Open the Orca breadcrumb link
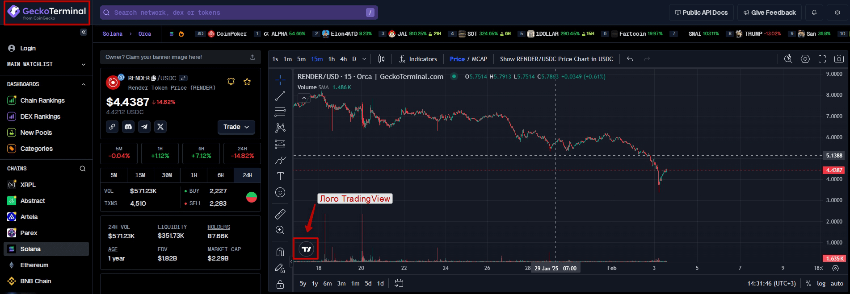The width and height of the screenshot is (850, 294). (145, 34)
